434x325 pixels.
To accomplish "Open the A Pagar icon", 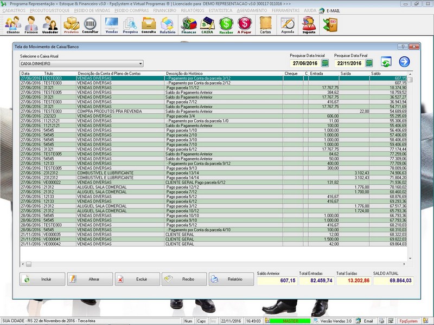I will (245, 24).
